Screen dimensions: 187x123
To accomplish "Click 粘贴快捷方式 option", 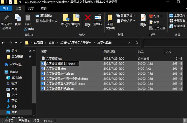I will 47,21.
